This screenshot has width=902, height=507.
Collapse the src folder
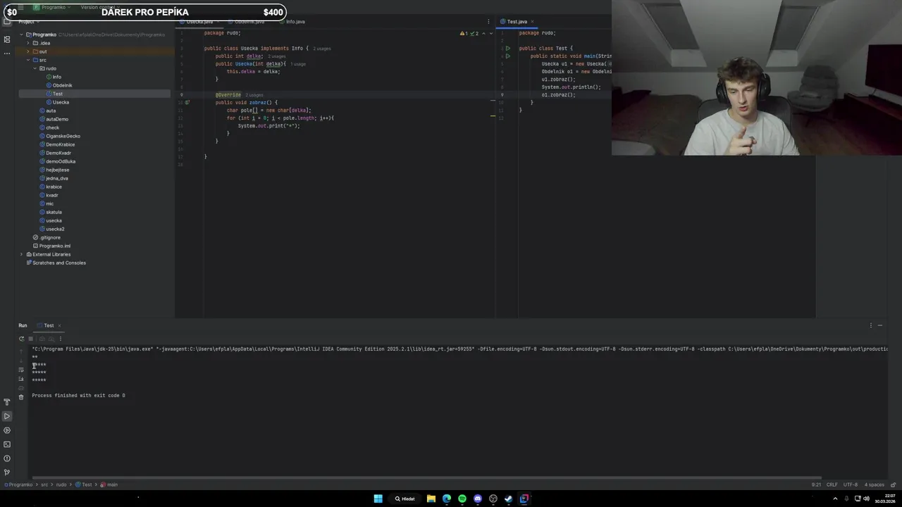pyautogui.click(x=28, y=60)
